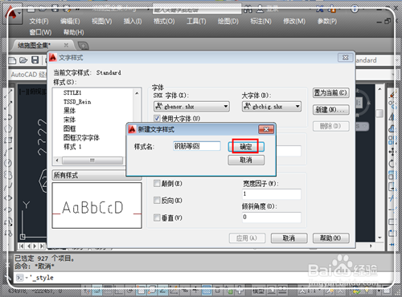Expand the application menu dropdown arrow
402x297 pixels.
pos(19,13)
